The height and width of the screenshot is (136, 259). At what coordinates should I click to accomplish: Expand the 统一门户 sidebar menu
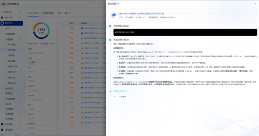(x=20, y=18)
